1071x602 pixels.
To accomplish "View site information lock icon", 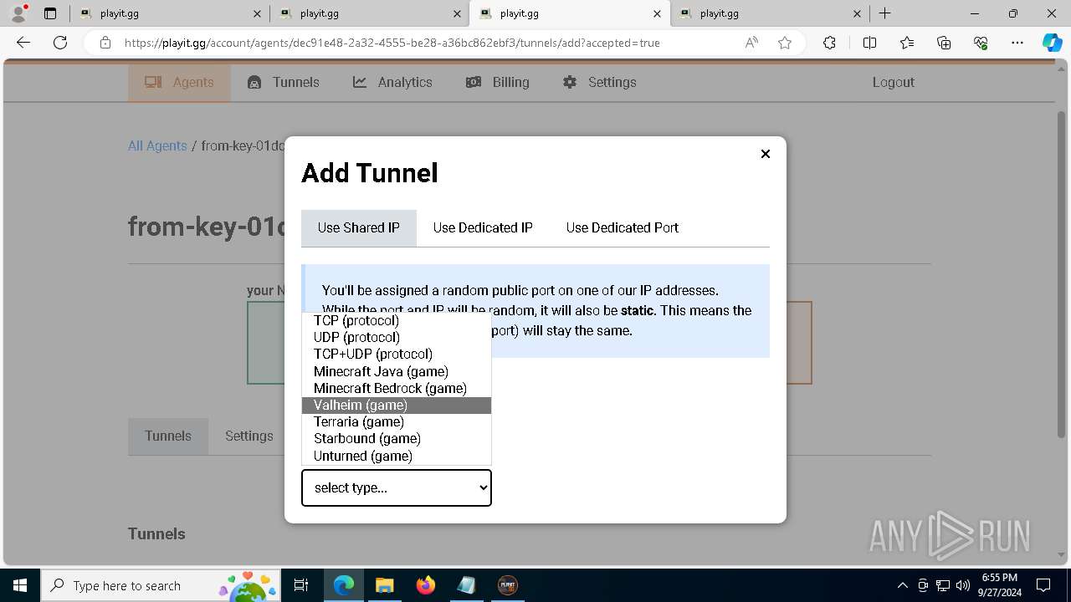I will coord(105,43).
